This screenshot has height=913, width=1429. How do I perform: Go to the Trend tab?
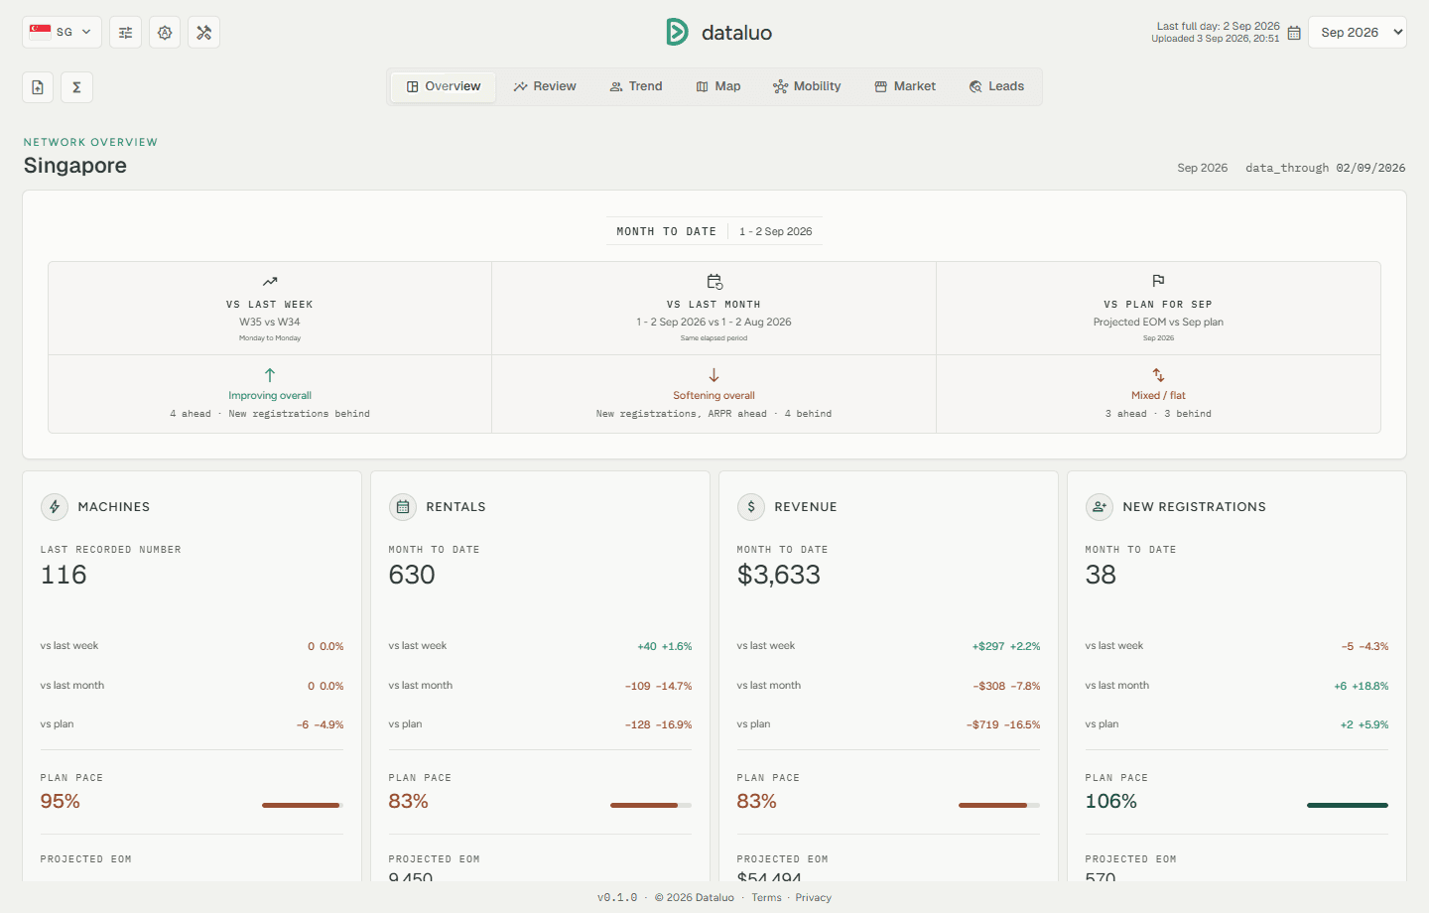pos(636,86)
